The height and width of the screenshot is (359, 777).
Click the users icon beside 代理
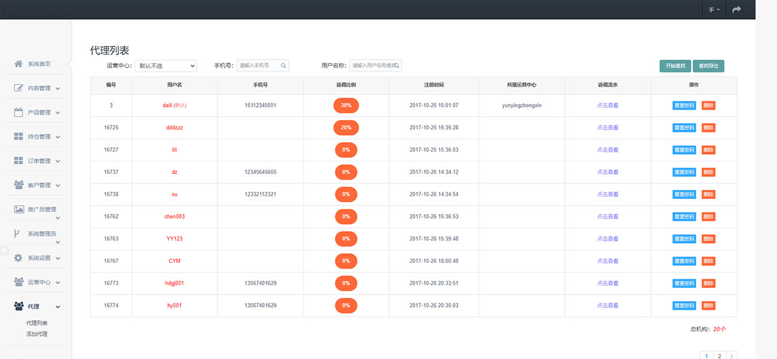(19, 306)
